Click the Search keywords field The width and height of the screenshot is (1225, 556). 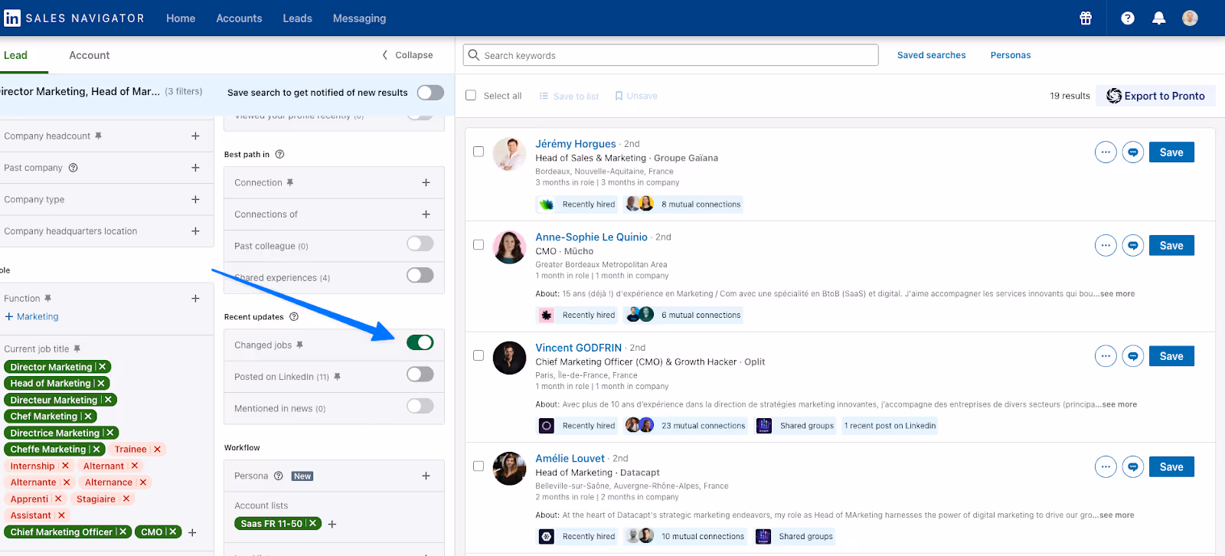(x=671, y=55)
